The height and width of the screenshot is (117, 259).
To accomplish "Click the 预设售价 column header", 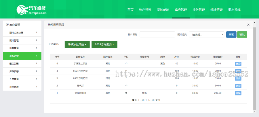I will tap(218, 57).
